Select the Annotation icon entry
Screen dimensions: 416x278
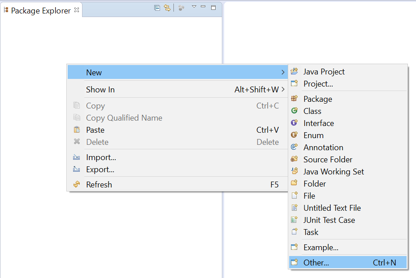tap(294, 147)
